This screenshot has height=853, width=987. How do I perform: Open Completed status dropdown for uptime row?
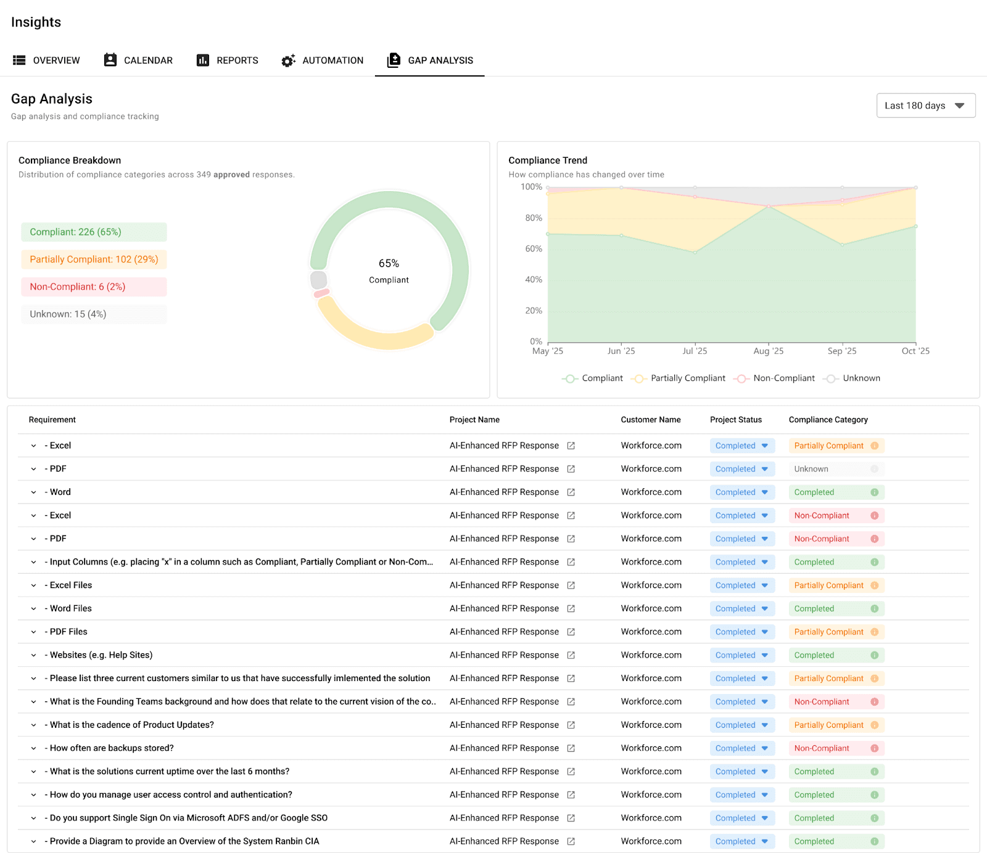[x=742, y=772]
